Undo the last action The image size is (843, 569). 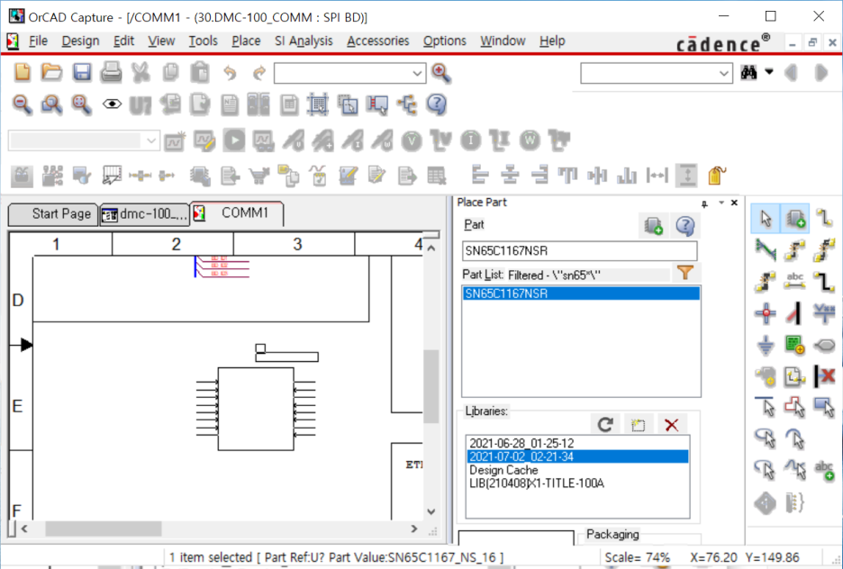[230, 72]
